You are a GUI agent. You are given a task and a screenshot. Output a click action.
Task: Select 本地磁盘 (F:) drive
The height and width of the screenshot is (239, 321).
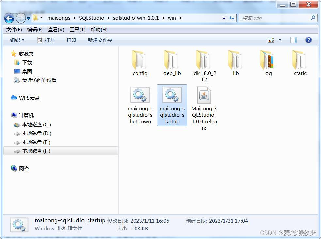pos(61,151)
